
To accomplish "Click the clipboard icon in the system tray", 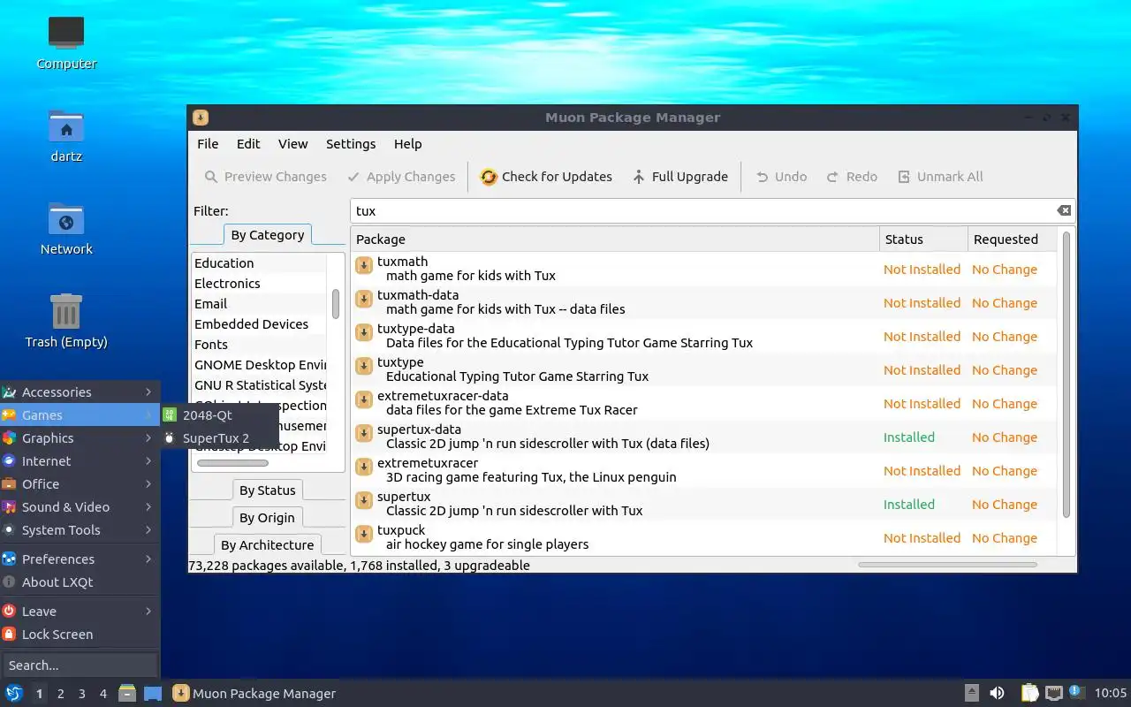I will tap(1029, 693).
